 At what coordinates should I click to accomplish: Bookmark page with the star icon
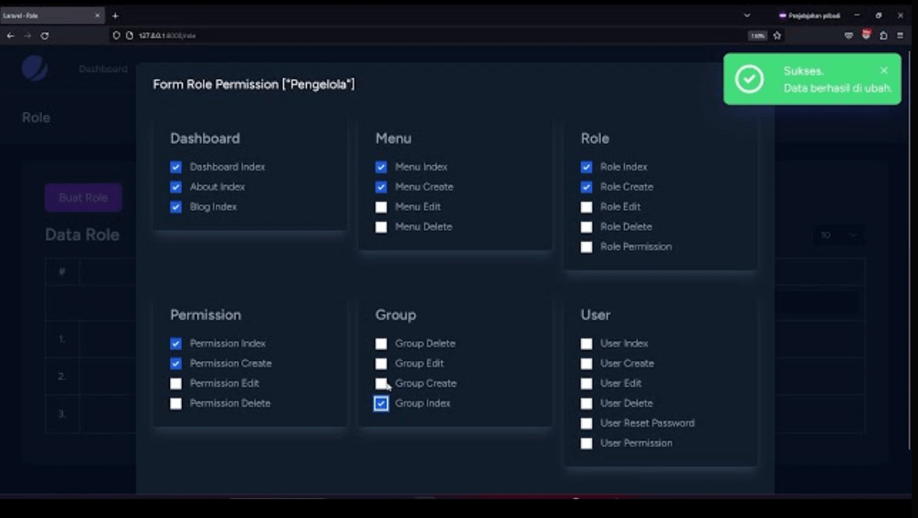coord(777,36)
